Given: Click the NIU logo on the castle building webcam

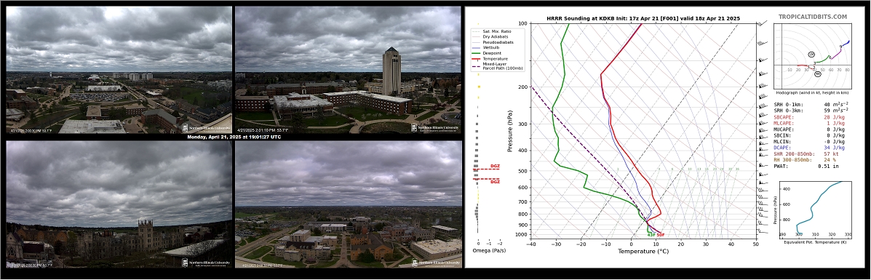Looking at the screenshot, I should [205, 263].
